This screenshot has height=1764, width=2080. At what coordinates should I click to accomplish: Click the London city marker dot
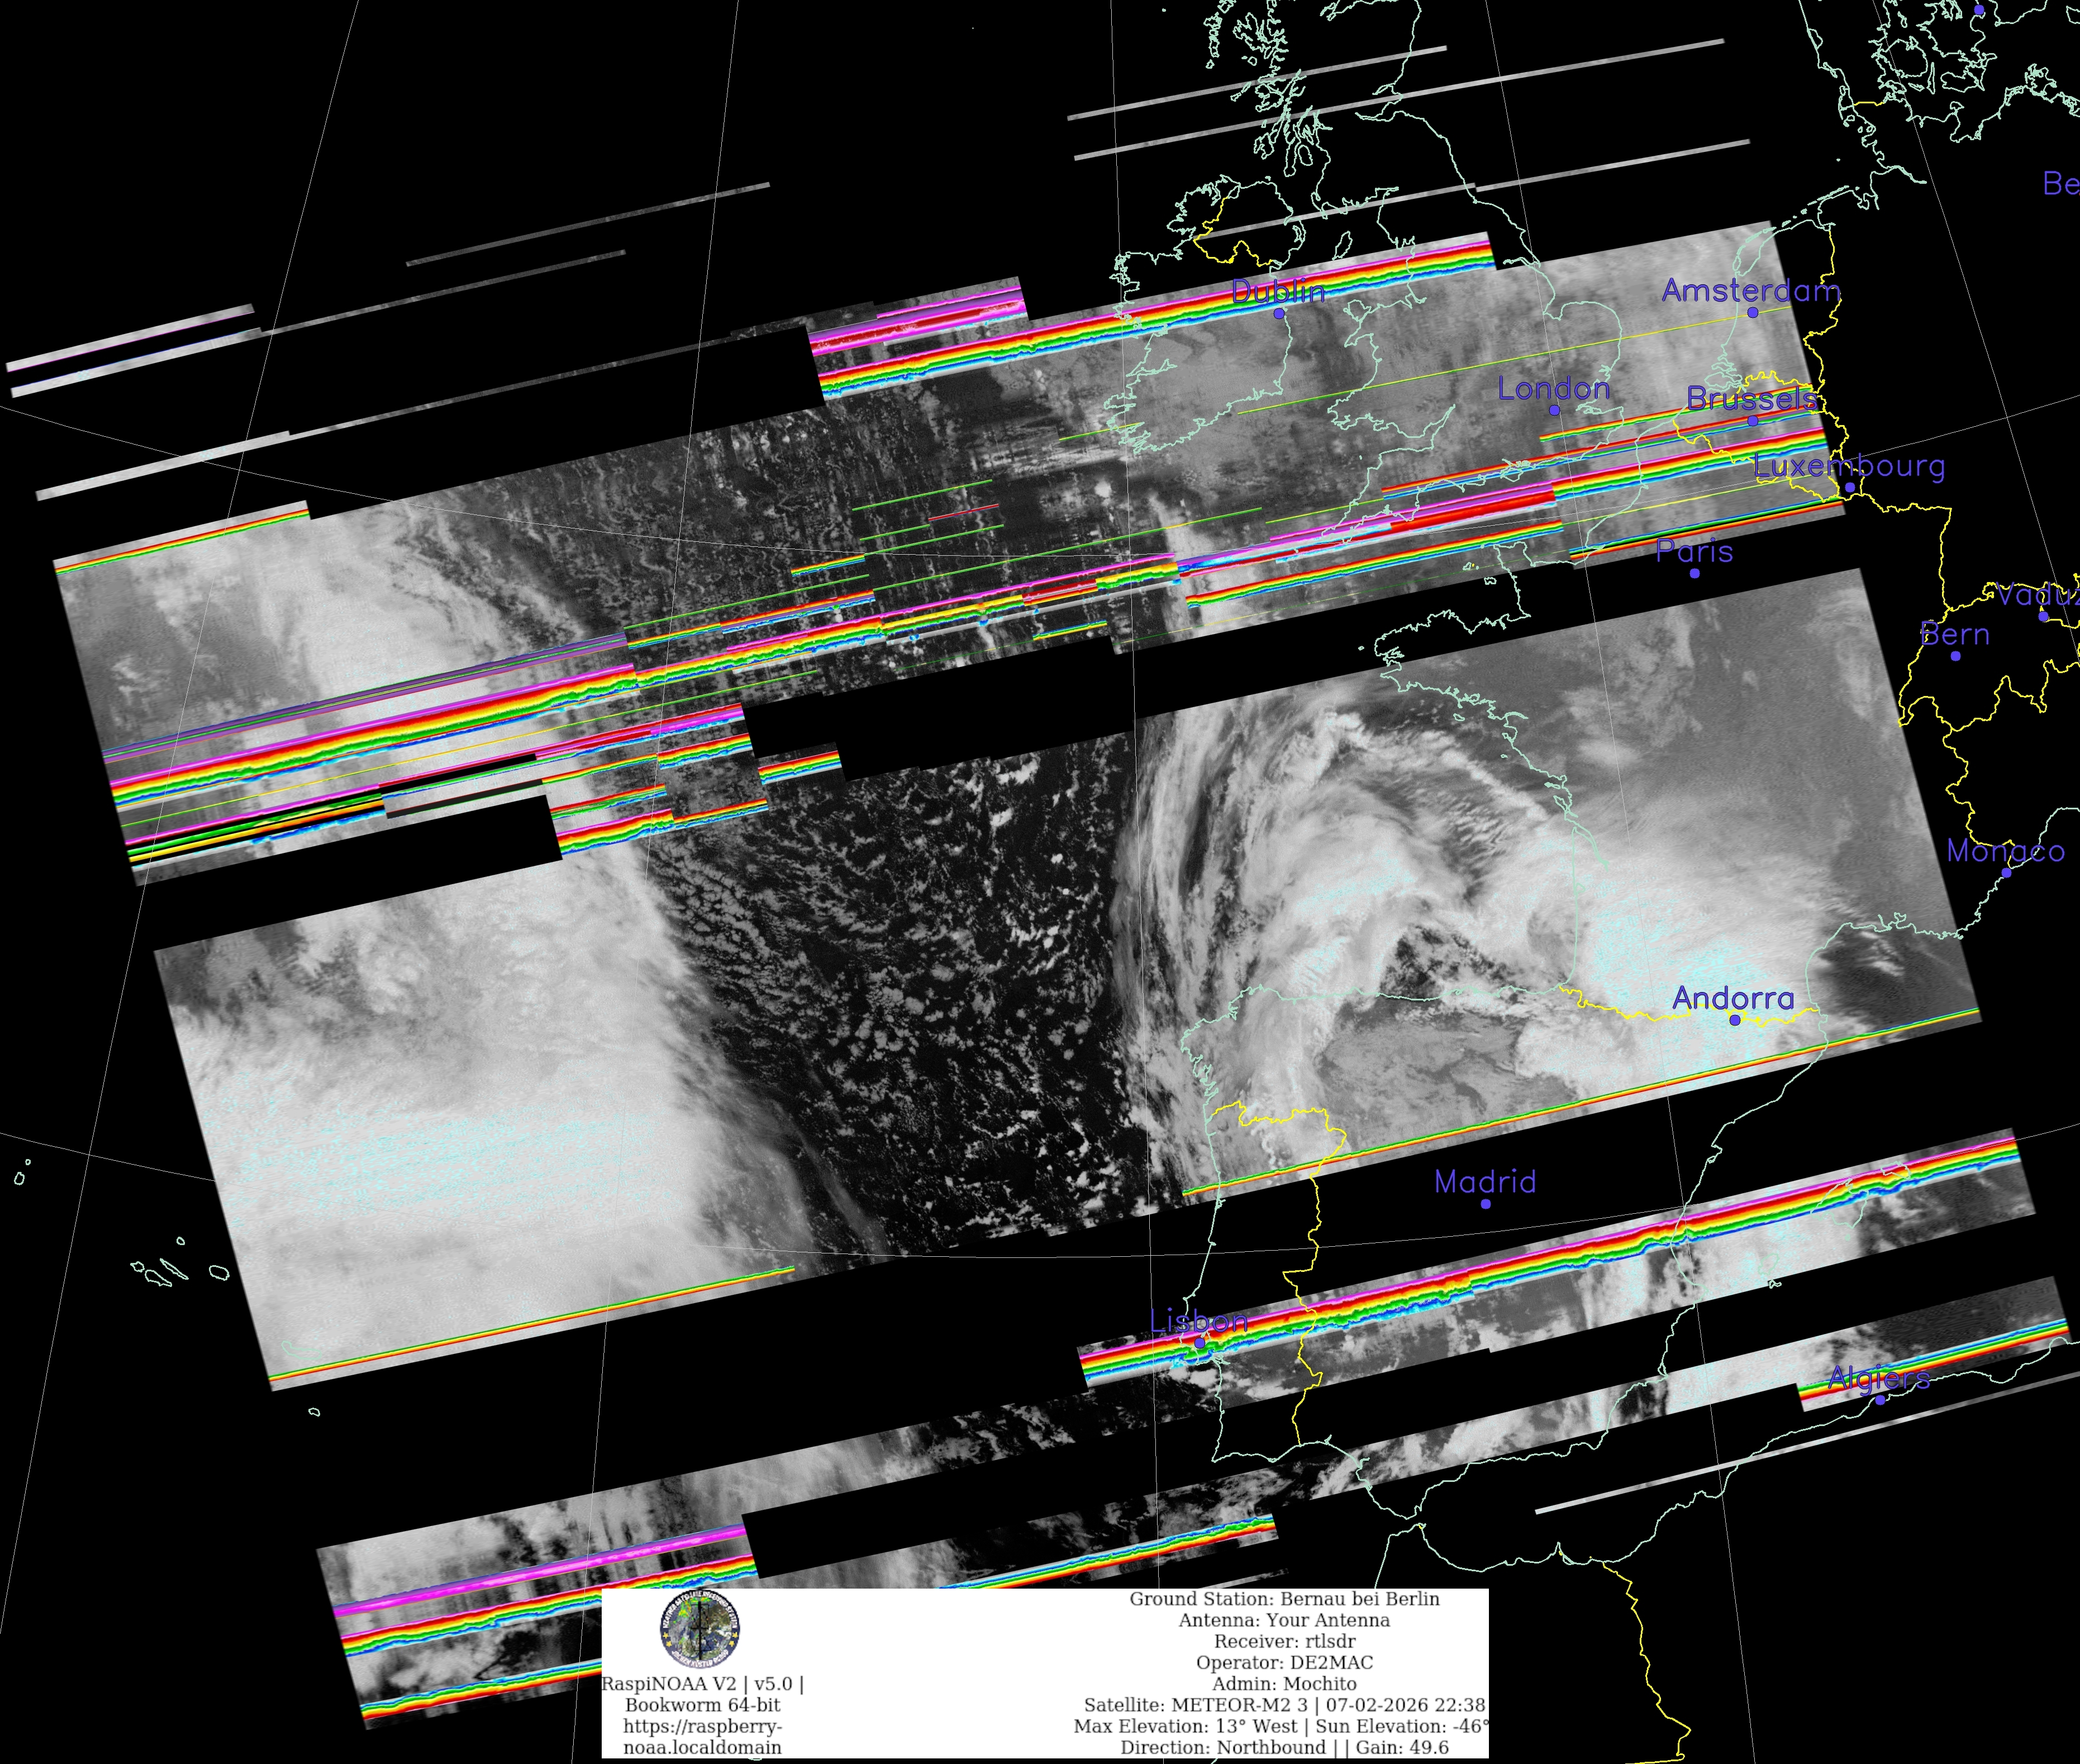1554,410
